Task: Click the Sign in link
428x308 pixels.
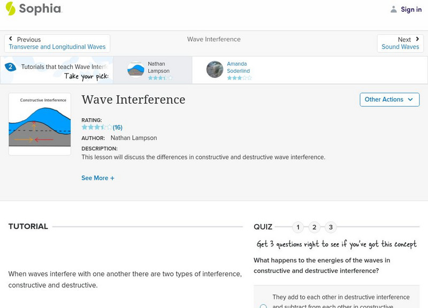Action: 411,10
